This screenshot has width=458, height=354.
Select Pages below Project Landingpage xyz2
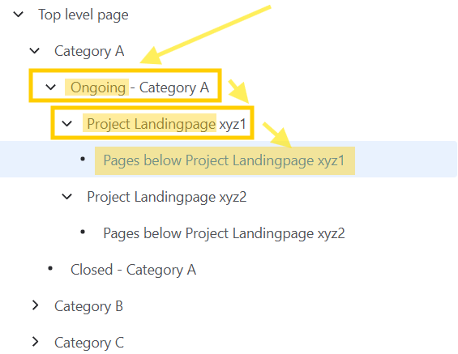coord(224,233)
